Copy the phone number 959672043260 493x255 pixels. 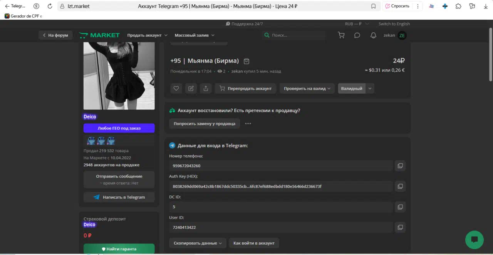(x=400, y=166)
